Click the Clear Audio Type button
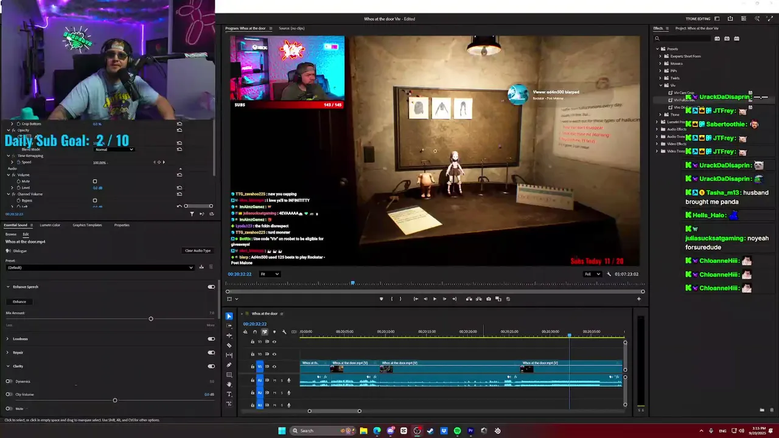Viewport: 779px width, 438px height. 198,251
